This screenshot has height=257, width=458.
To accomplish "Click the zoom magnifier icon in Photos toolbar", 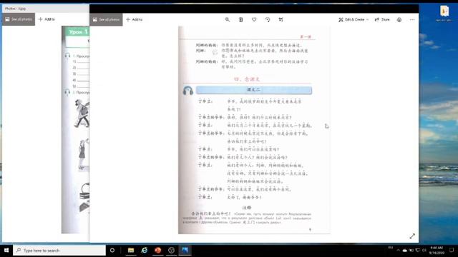I will point(228,19).
